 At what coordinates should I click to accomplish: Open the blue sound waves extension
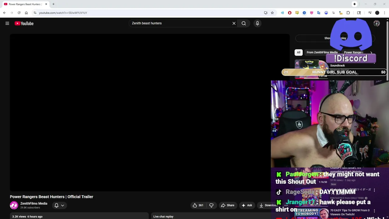(282, 13)
